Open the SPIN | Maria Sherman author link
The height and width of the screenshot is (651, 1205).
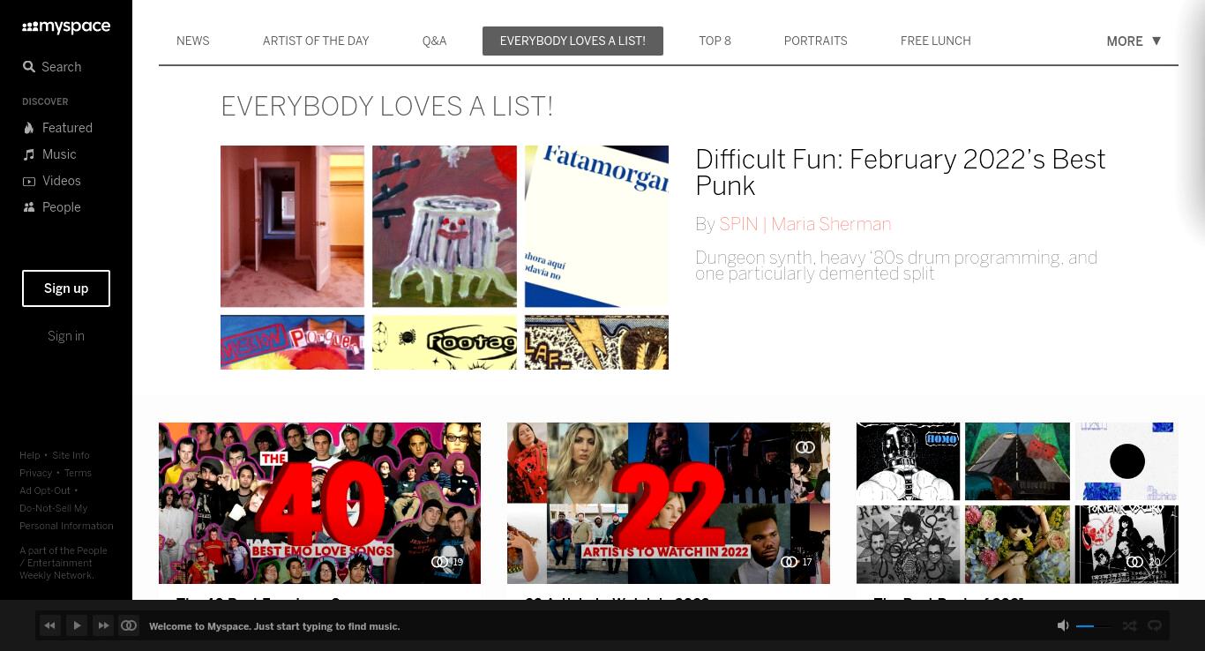click(805, 224)
